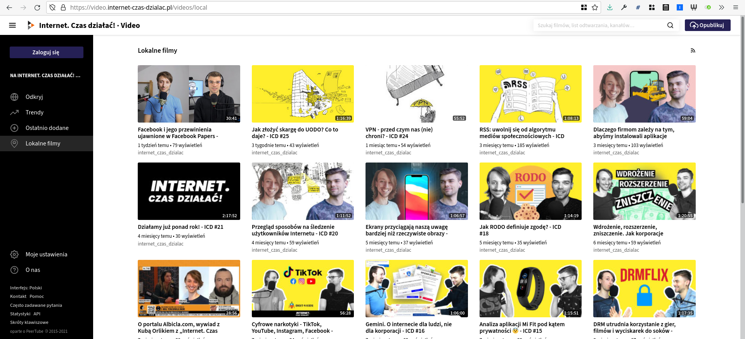
Task: Change interface language Polski link
Action: pyautogui.click(x=26, y=288)
